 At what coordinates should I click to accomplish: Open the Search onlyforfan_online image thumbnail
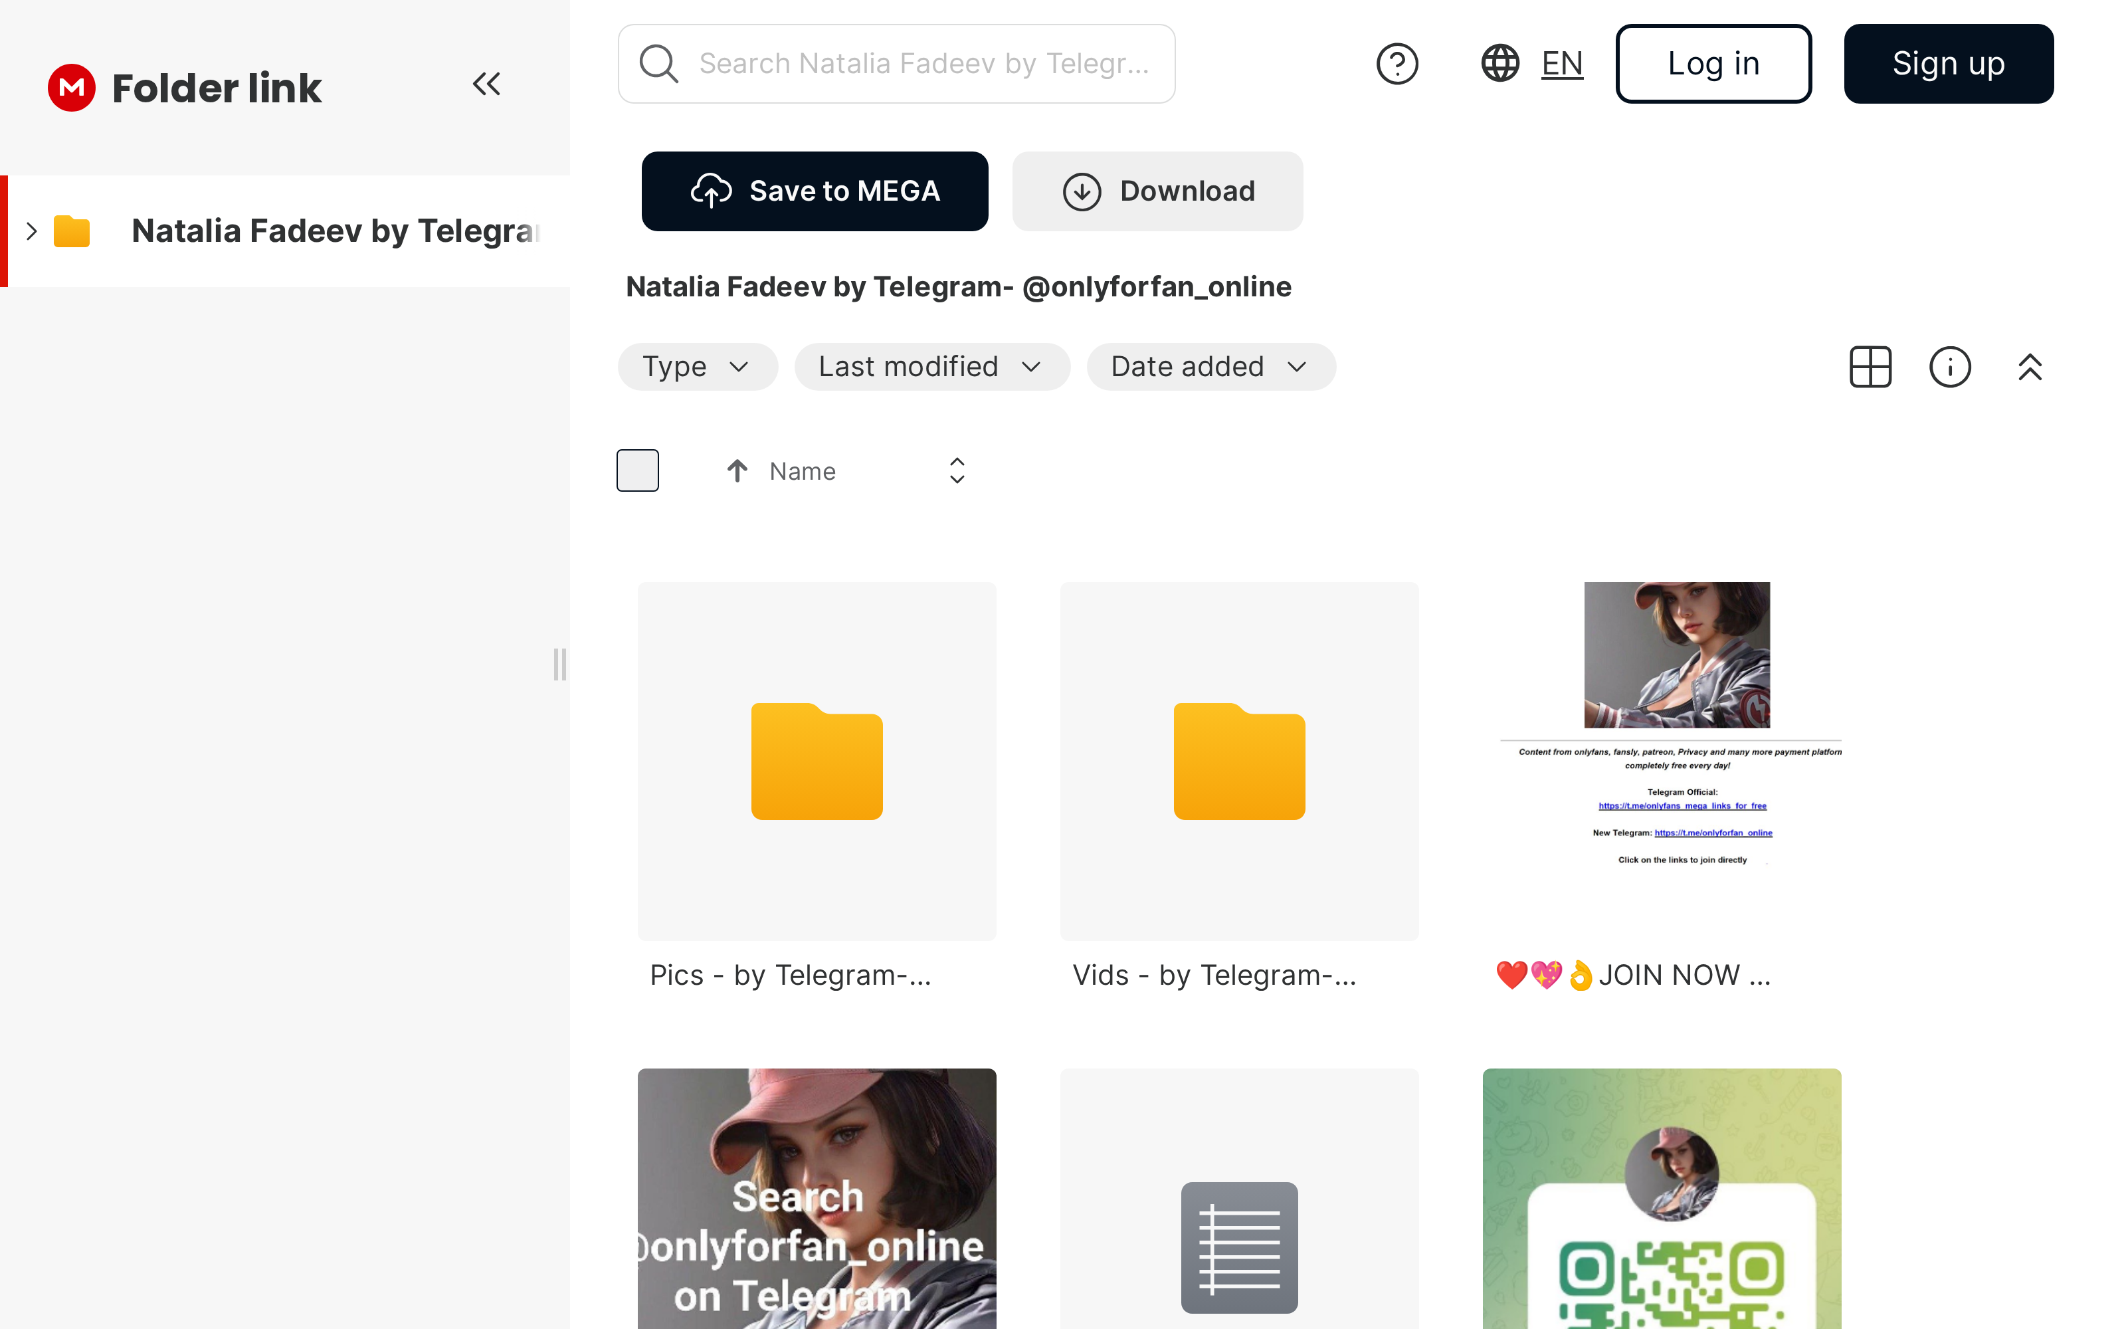click(x=817, y=1199)
